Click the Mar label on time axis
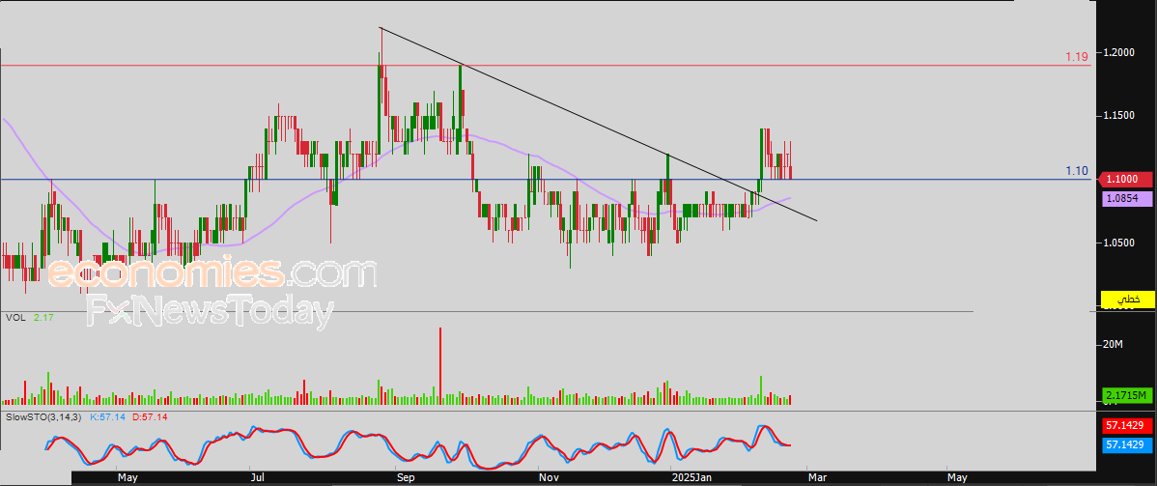This screenshot has height=486, width=1157. click(817, 478)
